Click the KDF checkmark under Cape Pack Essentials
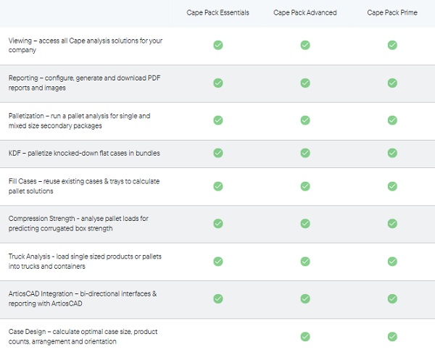435x355 pixels. coord(217,153)
